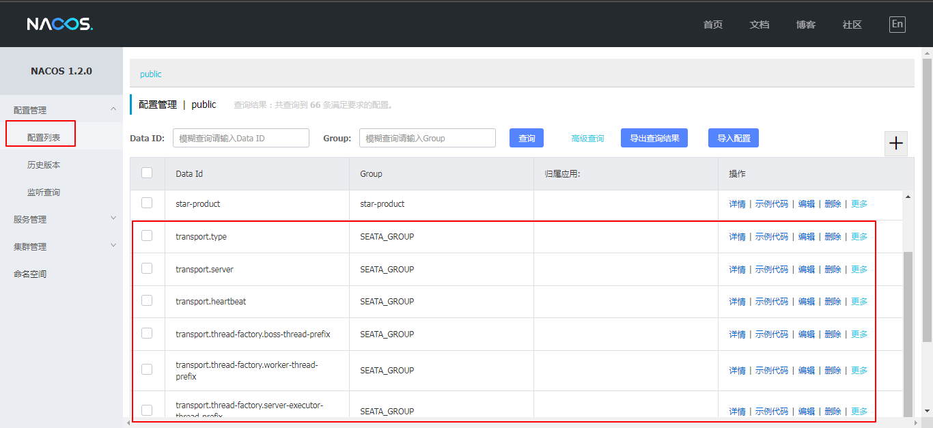Screen dimensions: 933x428
Task: Toggle the select-all checkbox in table header
Action: pyautogui.click(x=147, y=173)
